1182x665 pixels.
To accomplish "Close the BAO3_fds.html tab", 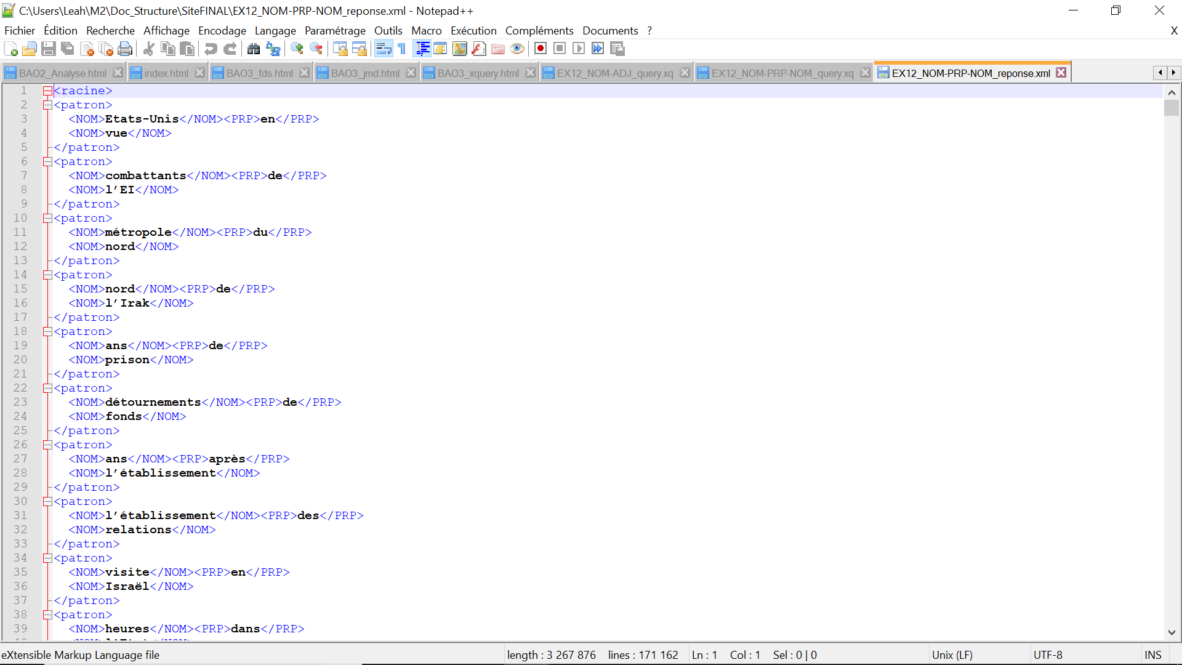I will [304, 73].
